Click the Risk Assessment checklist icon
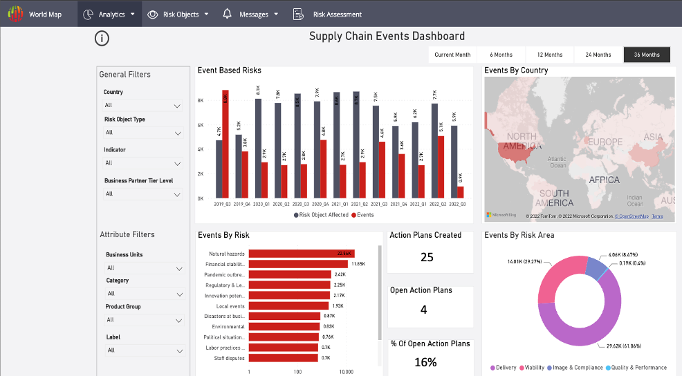 coord(298,14)
